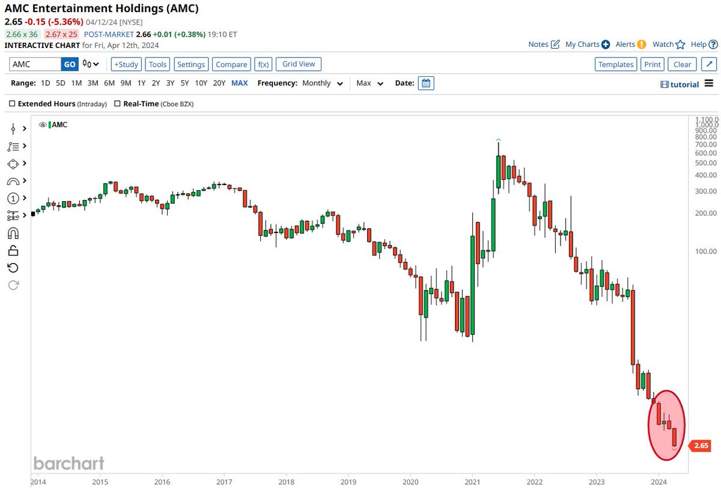This screenshot has width=721, height=496.
Task: Select the MAX range option
Action: pos(239,83)
